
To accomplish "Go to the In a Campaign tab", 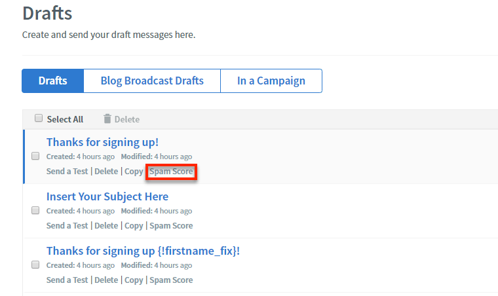I will click(271, 81).
